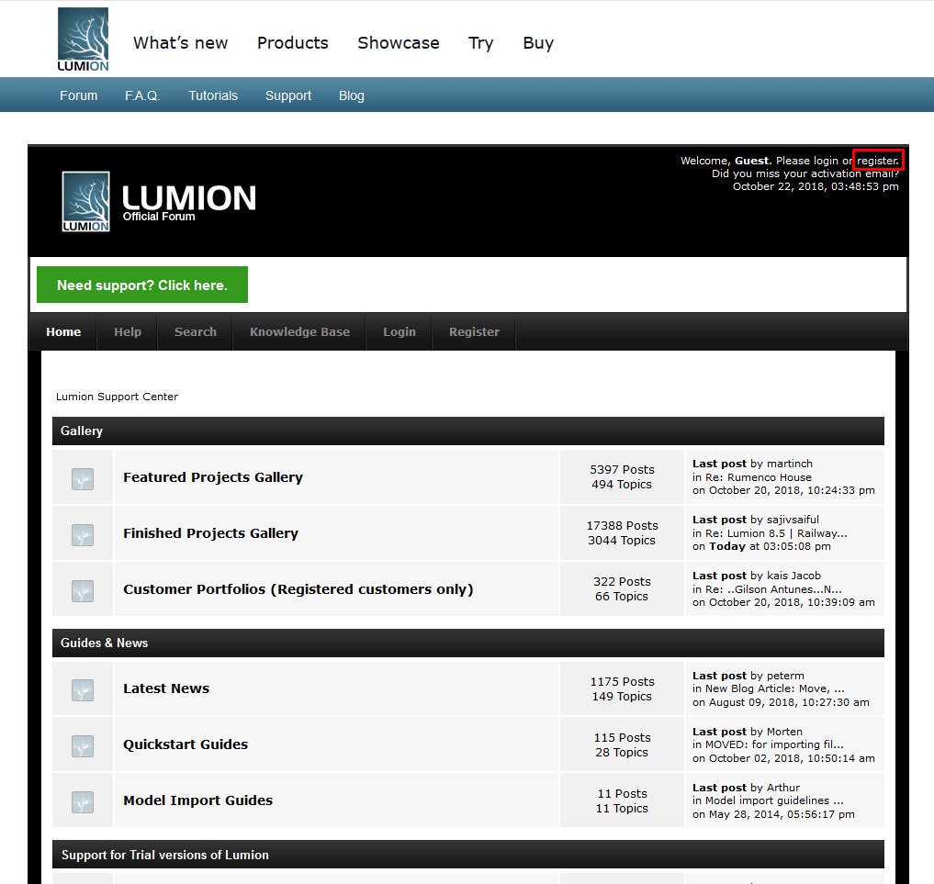Click the Need support? Click here button
The width and height of the screenshot is (934, 884).
(141, 285)
